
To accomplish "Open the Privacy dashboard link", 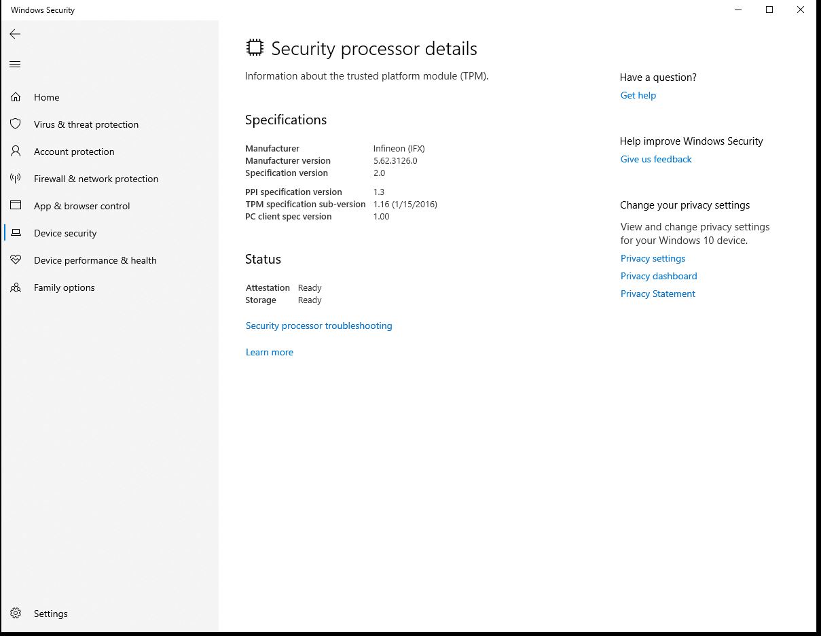I will [x=659, y=276].
